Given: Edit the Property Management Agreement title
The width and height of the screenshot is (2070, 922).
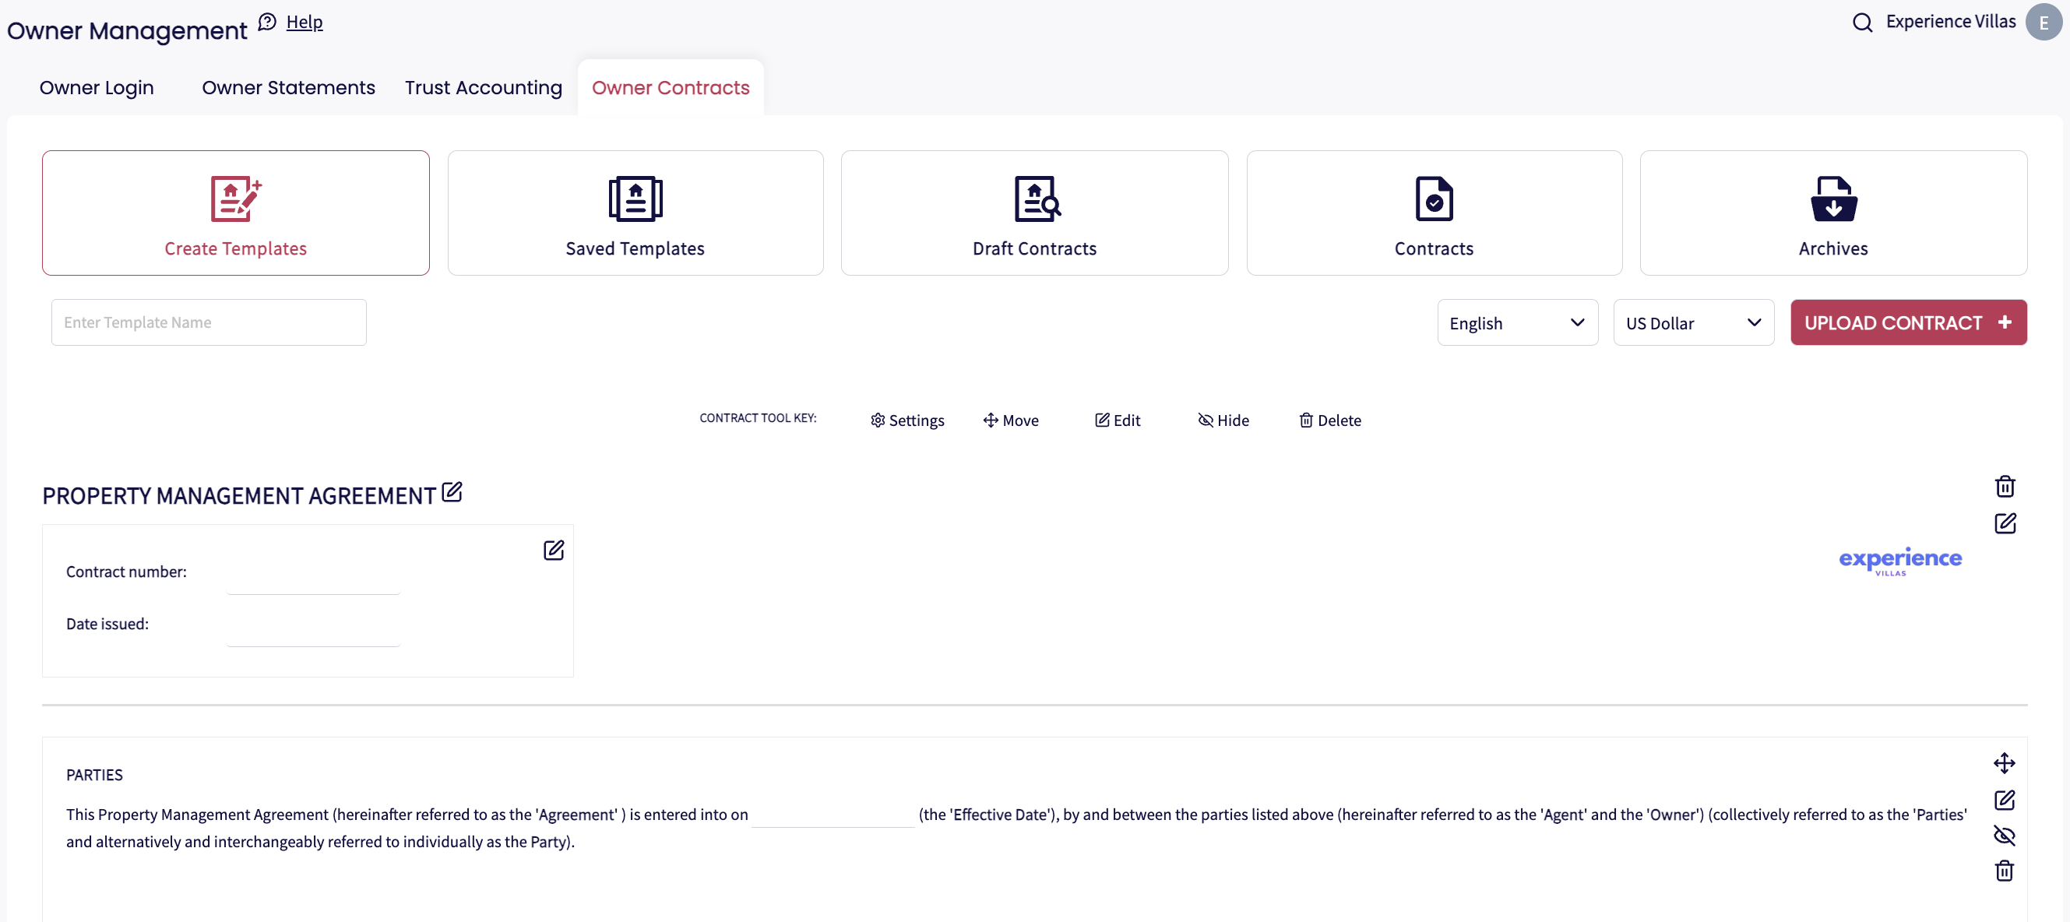Looking at the screenshot, I should click(x=452, y=491).
